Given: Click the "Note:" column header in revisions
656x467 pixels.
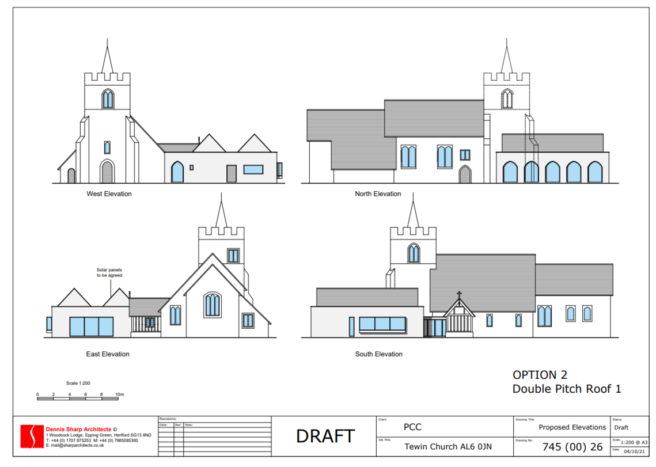Looking at the screenshot, I should (189, 425).
